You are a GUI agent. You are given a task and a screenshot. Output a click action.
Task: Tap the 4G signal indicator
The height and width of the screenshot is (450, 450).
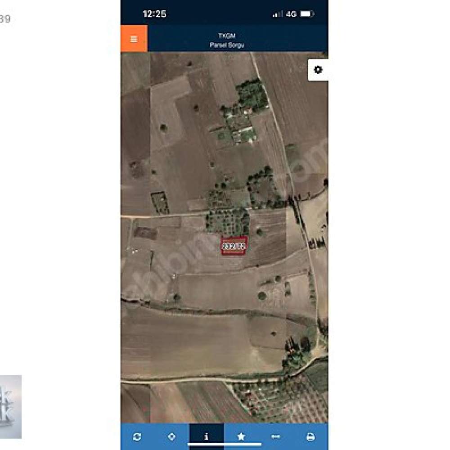pyautogui.click(x=291, y=14)
